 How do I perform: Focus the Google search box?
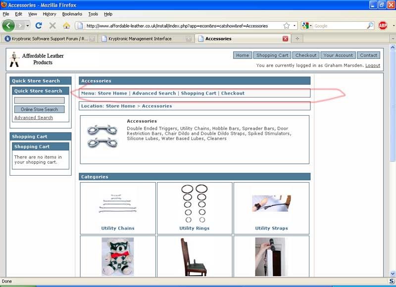340,26
